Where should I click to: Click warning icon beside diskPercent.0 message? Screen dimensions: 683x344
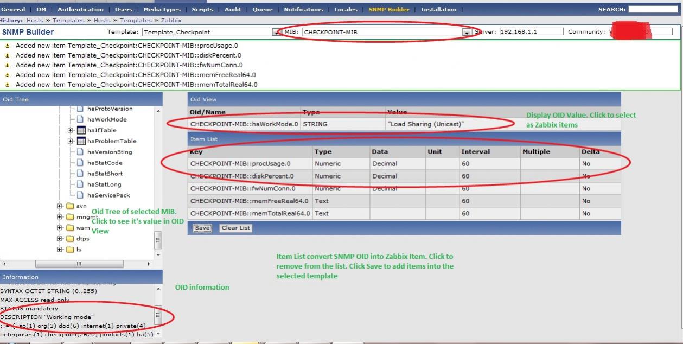pyautogui.click(x=8, y=55)
